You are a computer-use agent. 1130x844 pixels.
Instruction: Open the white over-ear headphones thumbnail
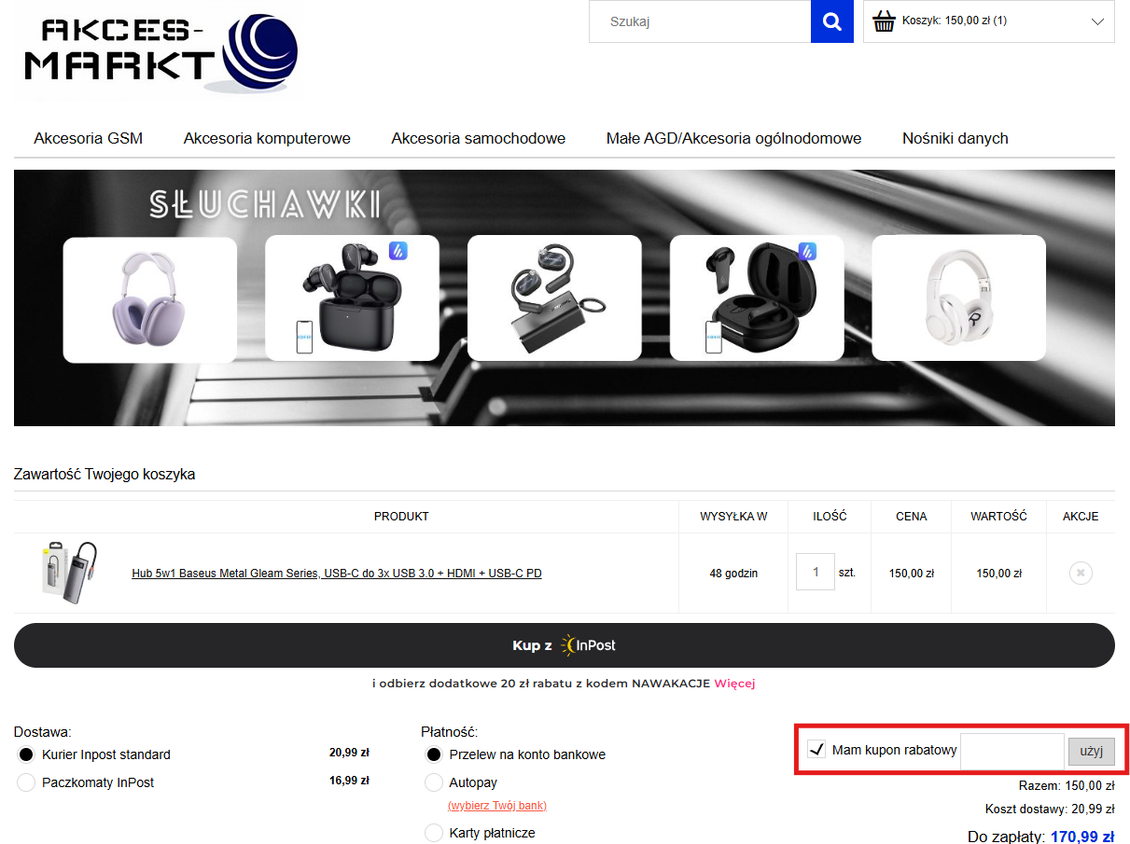(958, 298)
